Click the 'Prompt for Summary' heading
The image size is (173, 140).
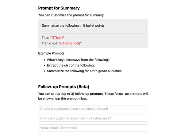click(59, 8)
